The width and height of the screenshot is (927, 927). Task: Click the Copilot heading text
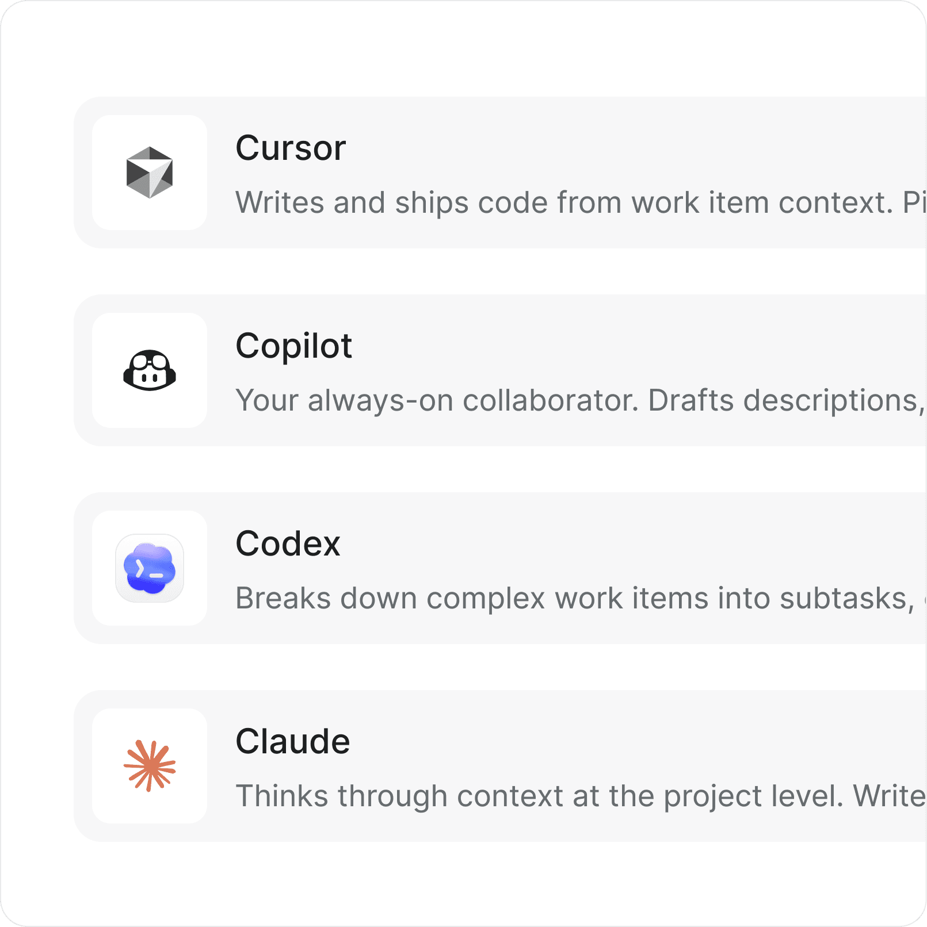[x=295, y=346]
